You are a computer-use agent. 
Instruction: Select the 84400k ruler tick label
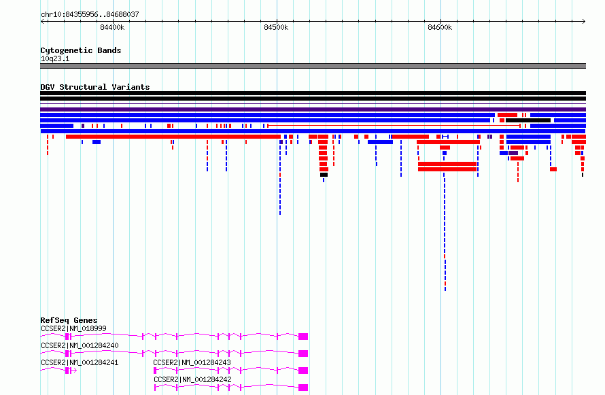pos(112,27)
